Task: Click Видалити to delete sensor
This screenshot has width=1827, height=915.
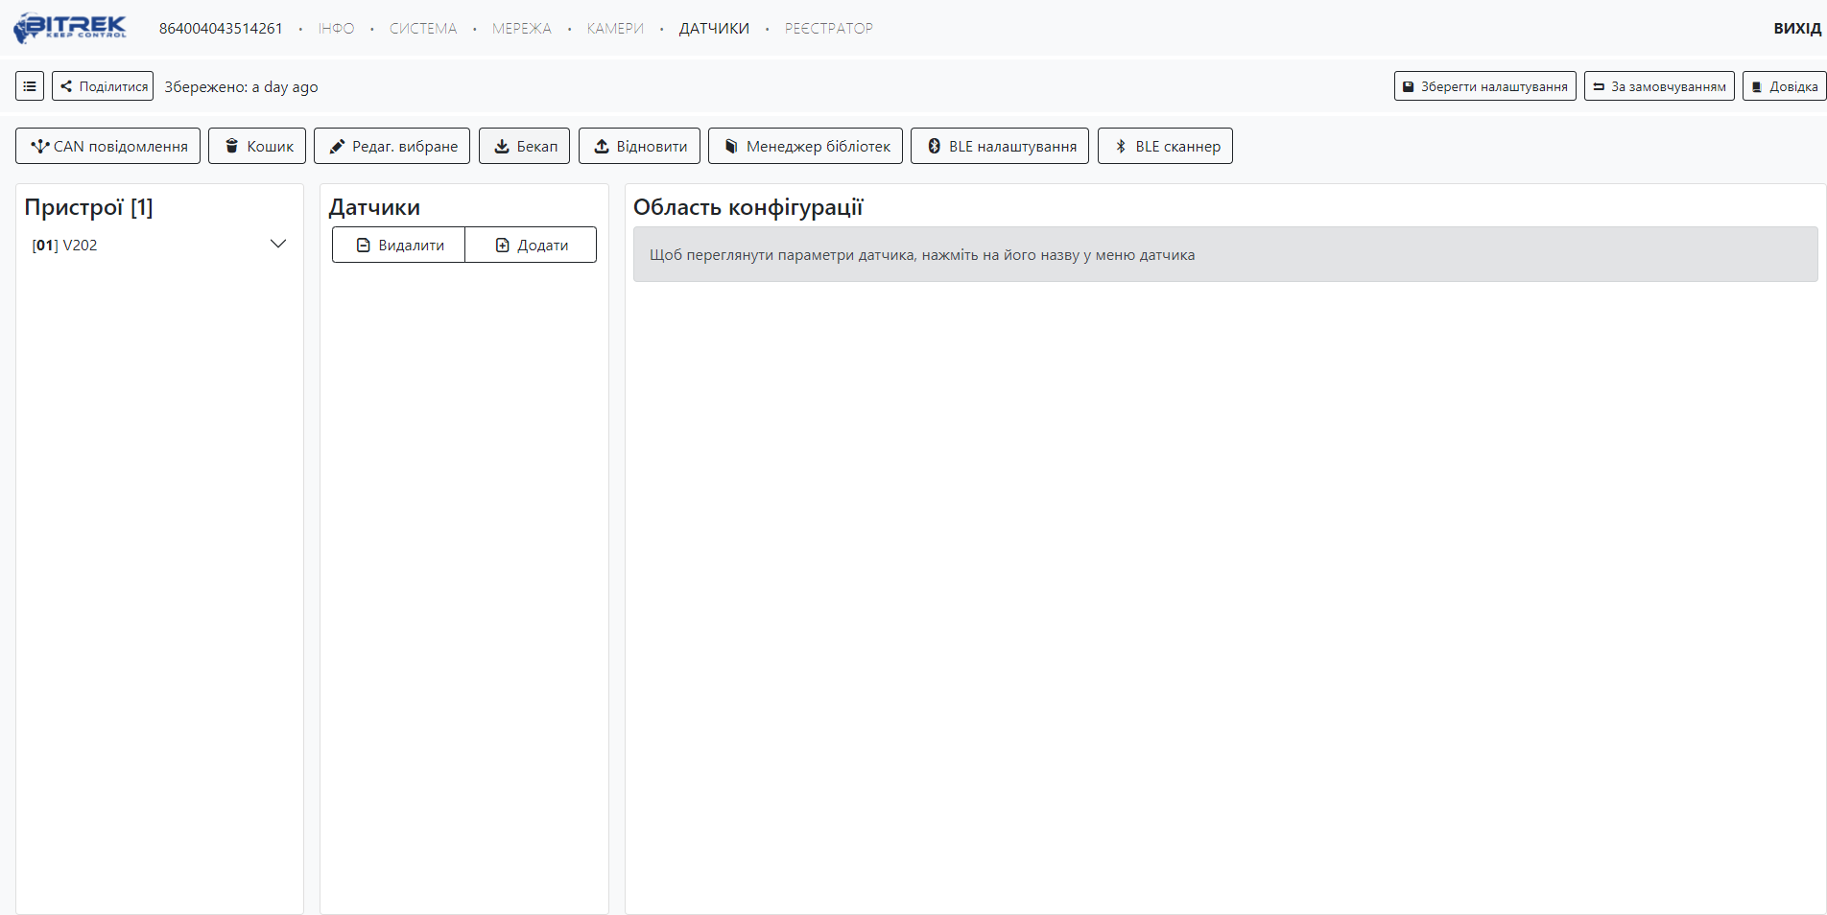Action: point(399,245)
